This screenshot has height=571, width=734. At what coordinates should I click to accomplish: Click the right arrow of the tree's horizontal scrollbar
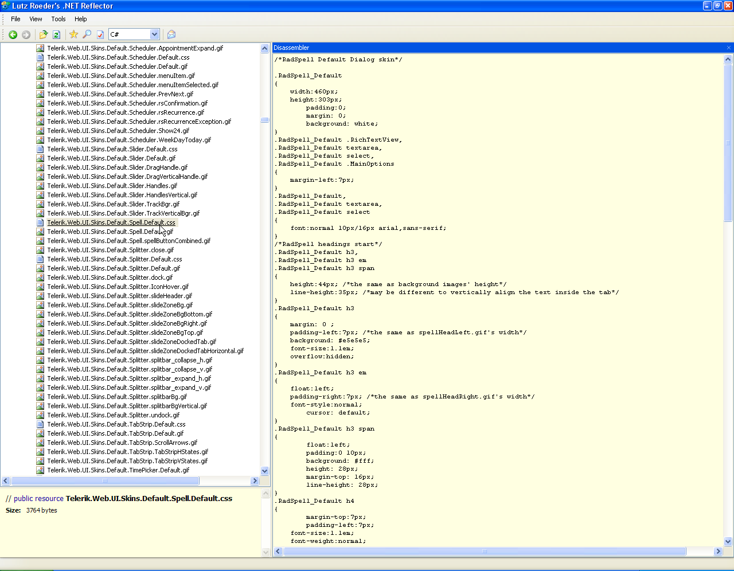coord(255,481)
